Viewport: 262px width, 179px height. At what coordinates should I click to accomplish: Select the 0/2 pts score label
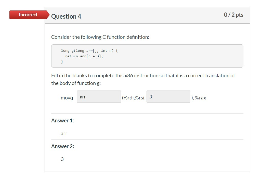tap(233, 15)
